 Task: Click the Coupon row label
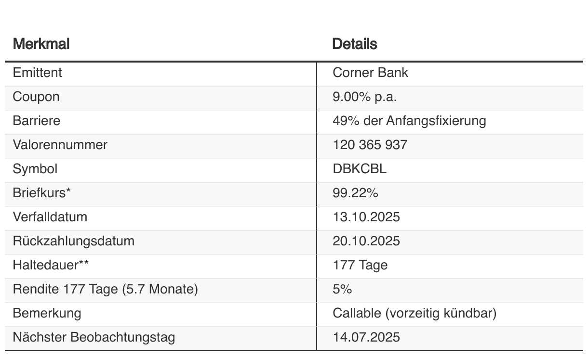click(x=36, y=97)
